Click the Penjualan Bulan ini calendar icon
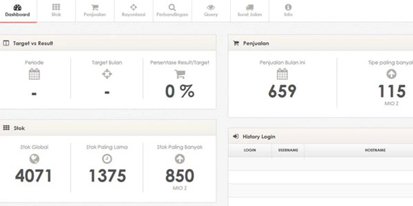Viewport: 413px width, 206px height. tap(282, 74)
